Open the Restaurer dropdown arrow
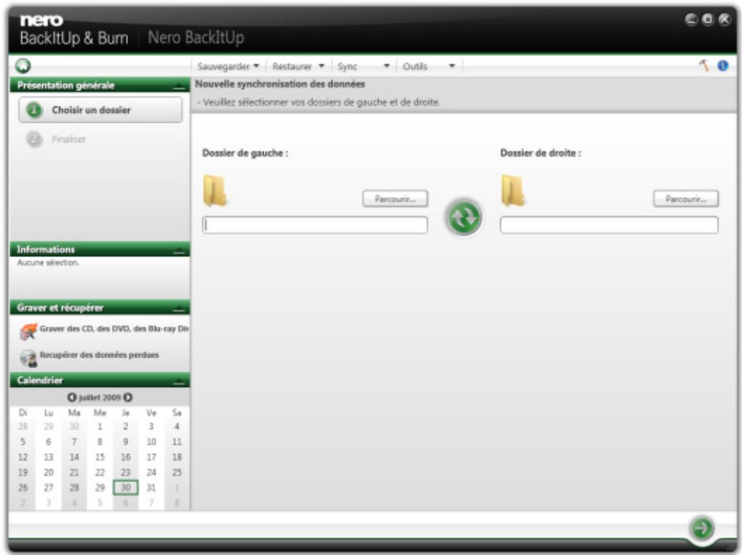 pos(321,66)
